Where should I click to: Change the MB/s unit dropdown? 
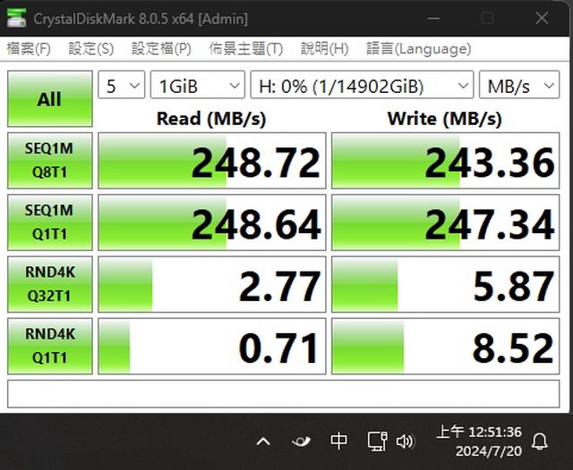[x=517, y=86]
